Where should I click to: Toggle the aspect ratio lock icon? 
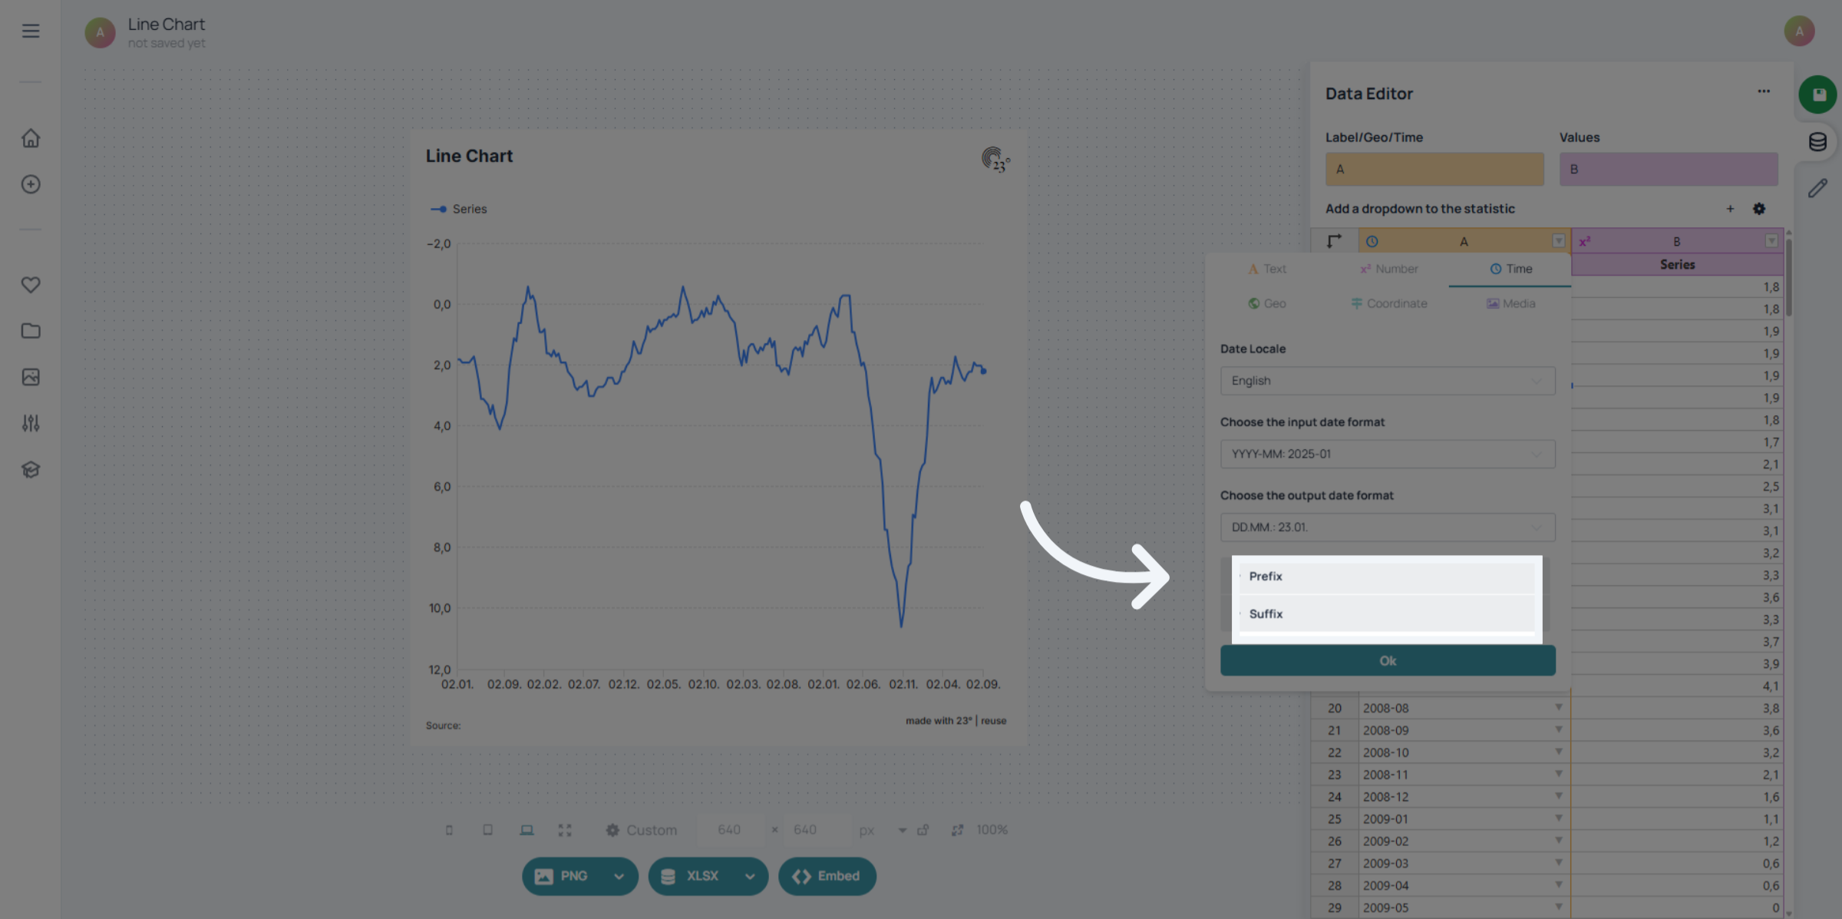(x=923, y=830)
